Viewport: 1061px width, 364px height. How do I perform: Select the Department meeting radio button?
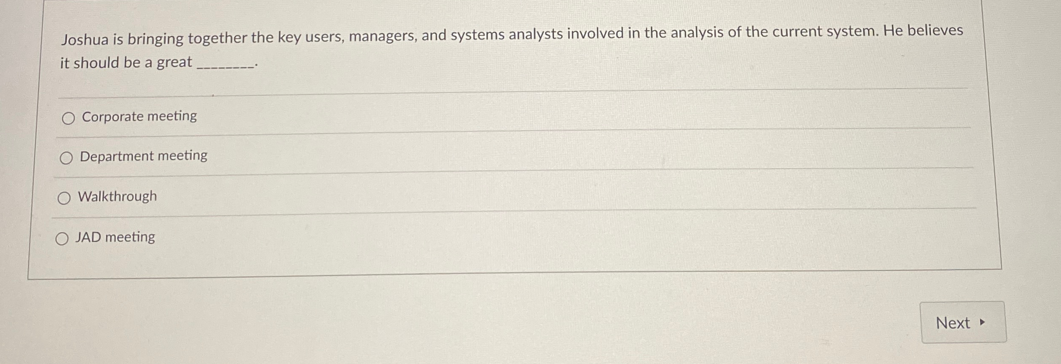tap(66, 159)
